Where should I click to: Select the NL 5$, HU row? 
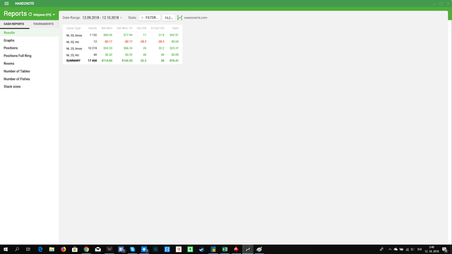coord(122,42)
